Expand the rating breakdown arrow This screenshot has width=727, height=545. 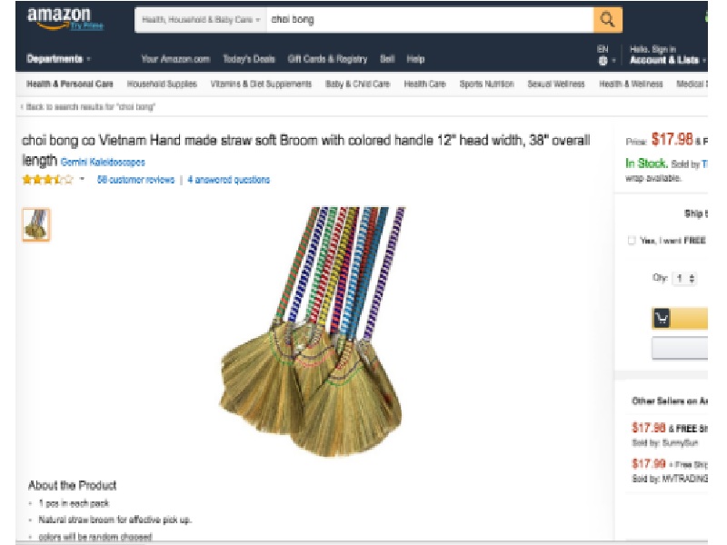tap(82, 179)
